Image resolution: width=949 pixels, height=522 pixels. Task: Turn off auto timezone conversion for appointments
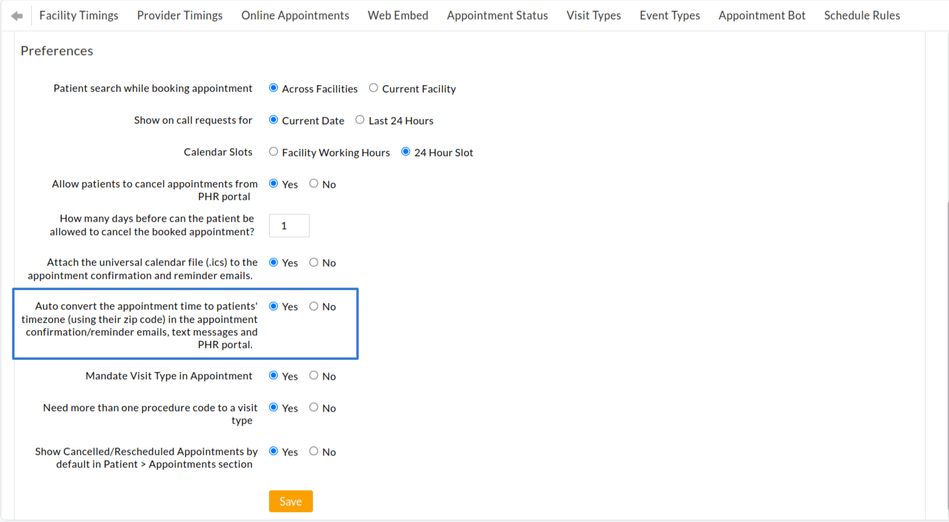click(x=313, y=306)
